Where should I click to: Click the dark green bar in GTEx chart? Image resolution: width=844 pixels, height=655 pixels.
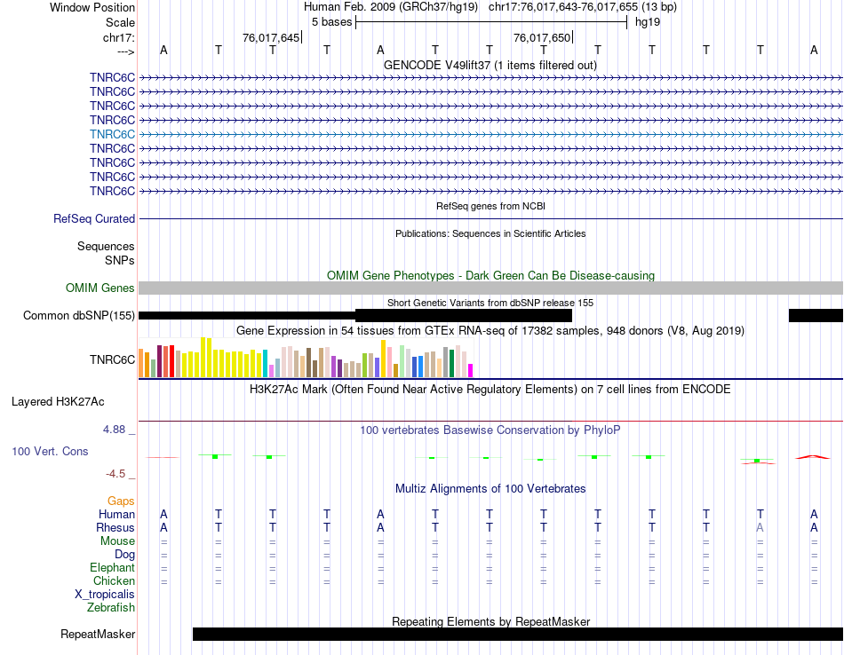click(451, 364)
